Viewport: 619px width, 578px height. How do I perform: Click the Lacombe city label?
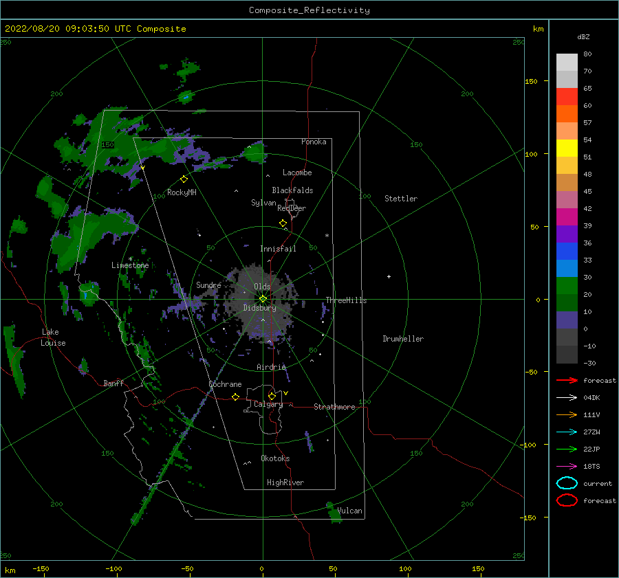click(297, 173)
